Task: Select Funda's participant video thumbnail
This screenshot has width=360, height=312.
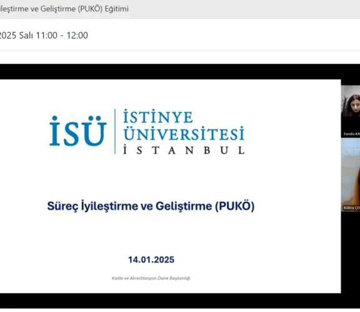Action: click(351, 112)
